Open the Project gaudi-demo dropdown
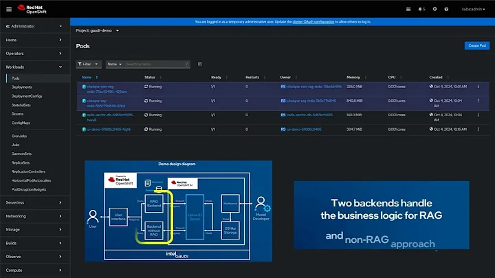 click(97, 31)
